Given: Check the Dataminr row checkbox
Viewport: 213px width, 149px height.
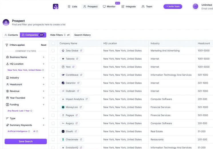Looking at the screenshot, I should [x=53, y=83].
